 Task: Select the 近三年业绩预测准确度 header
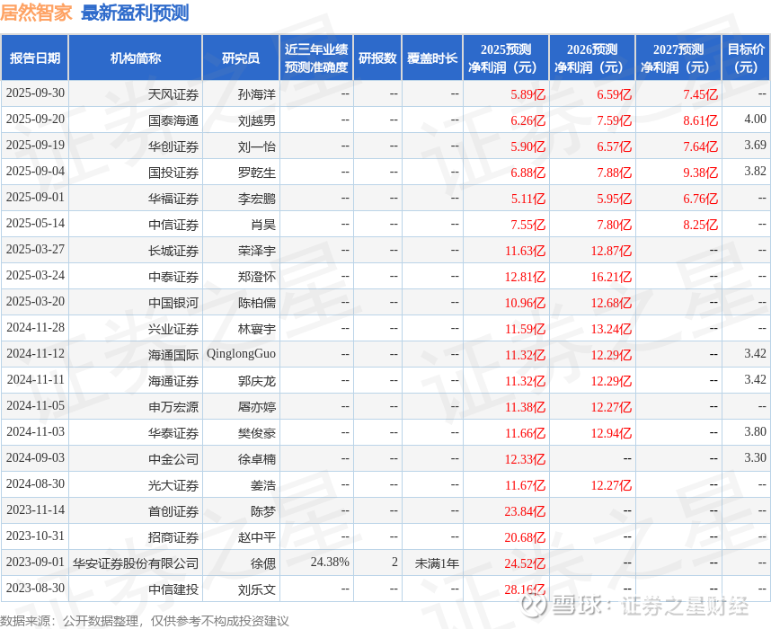point(316,58)
